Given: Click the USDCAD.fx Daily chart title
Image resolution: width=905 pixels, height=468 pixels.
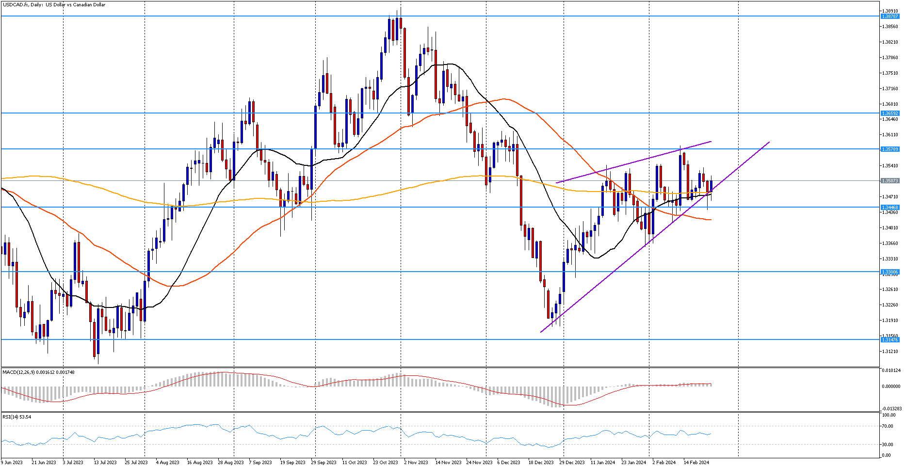Looking at the screenshot, I should click(54, 5).
